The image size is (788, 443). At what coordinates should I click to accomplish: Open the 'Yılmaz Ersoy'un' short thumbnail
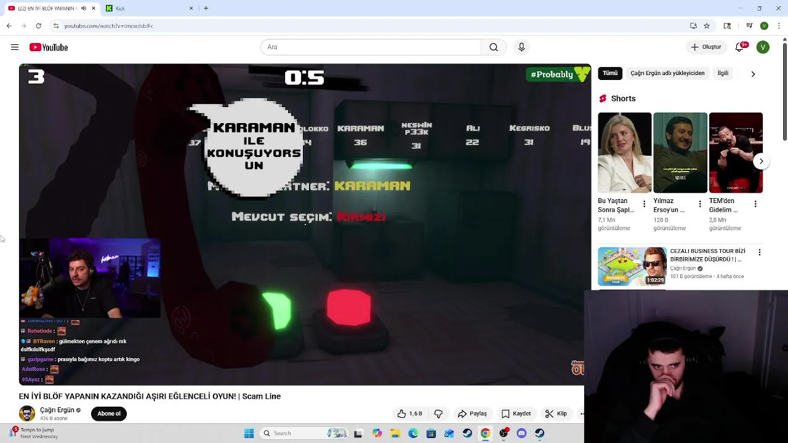pyautogui.click(x=680, y=153)
